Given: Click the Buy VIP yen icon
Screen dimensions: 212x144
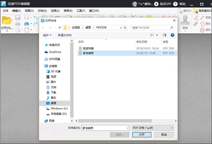Looking at the screenshot, I should pos(156,4).
